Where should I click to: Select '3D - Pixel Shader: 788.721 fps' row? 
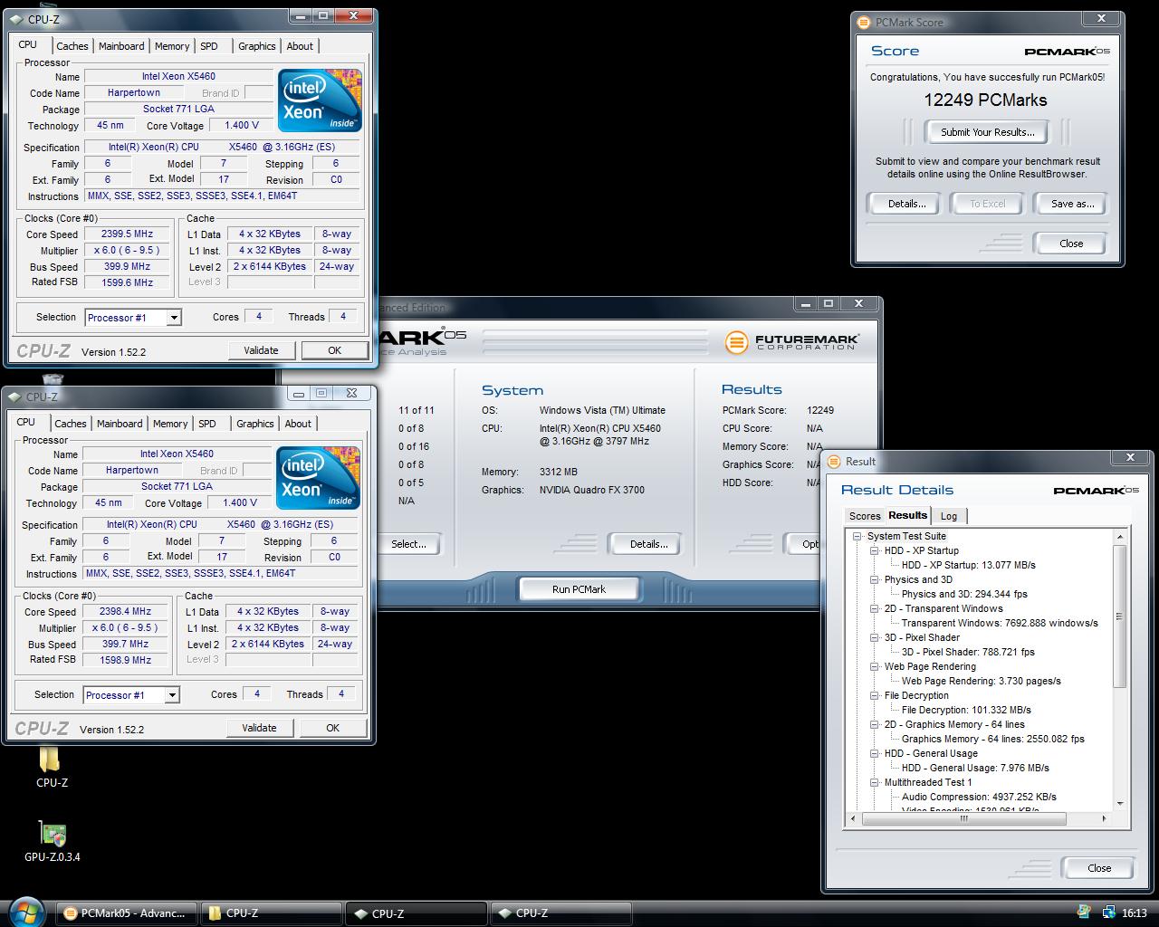(x=967, y=652)
